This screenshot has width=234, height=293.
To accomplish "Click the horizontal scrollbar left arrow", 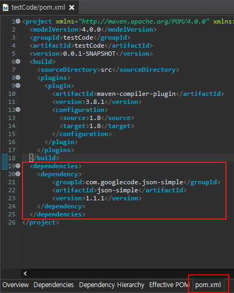I will click(x=25, y=274).
